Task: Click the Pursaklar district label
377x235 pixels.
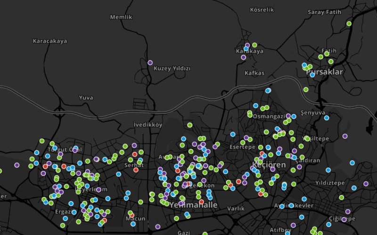Action: 325,72
